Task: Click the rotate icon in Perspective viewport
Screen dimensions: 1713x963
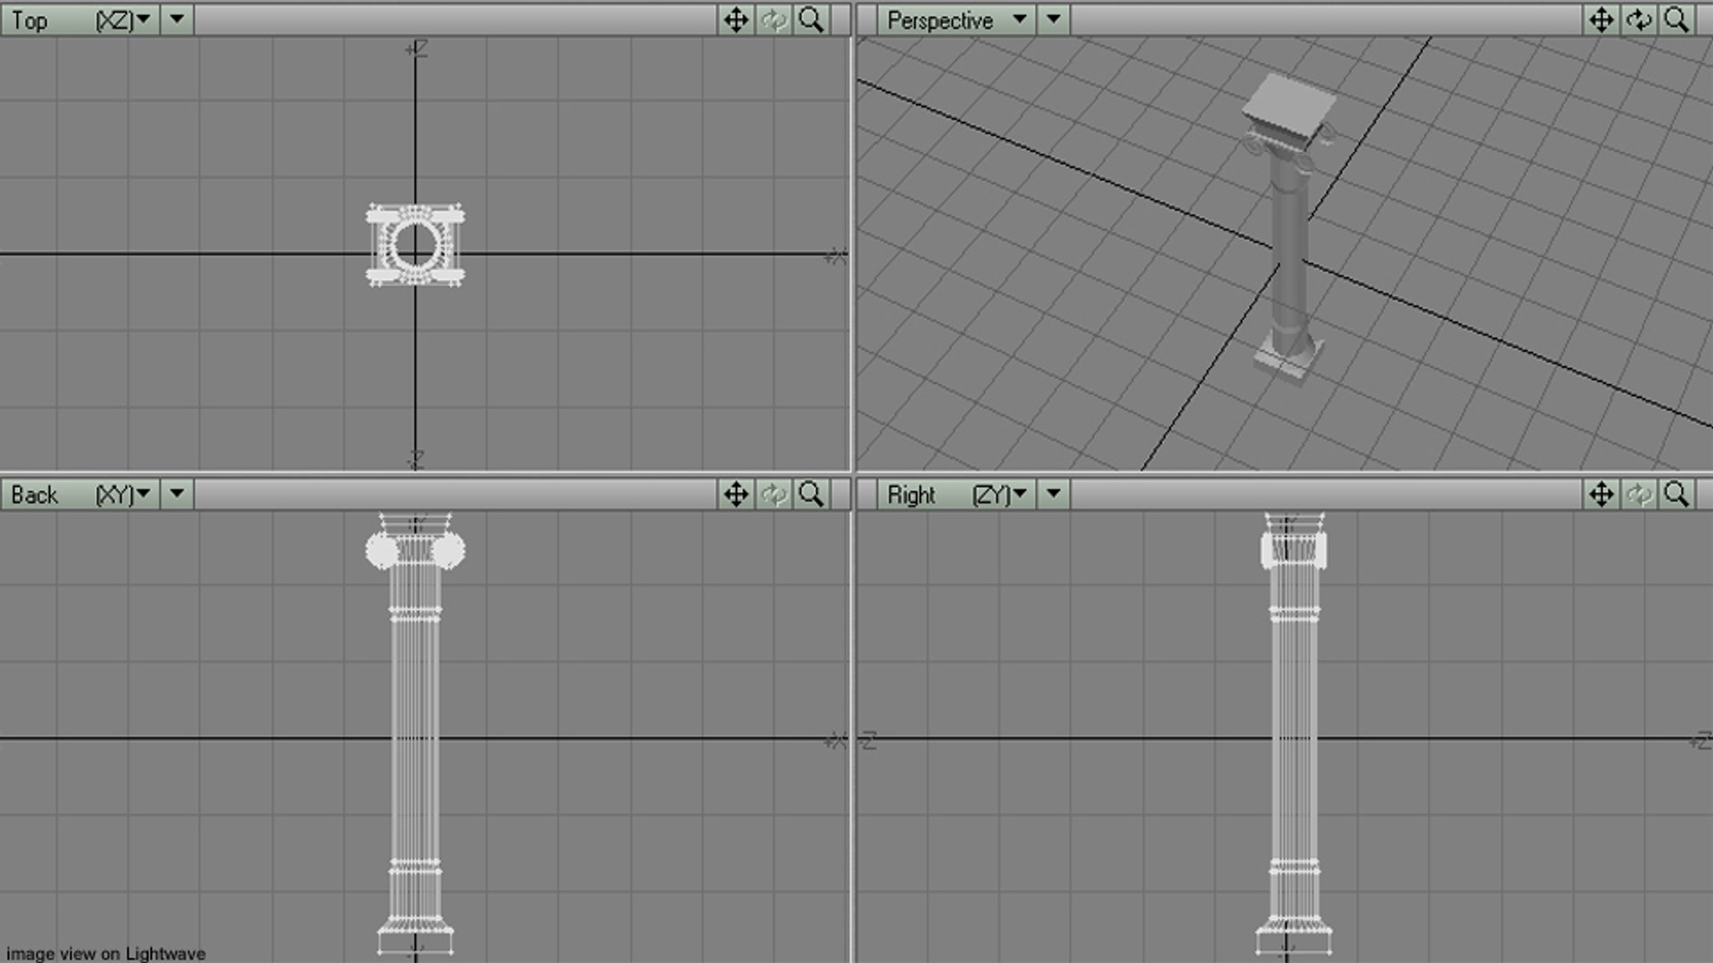Action: tap(1639, 20)
